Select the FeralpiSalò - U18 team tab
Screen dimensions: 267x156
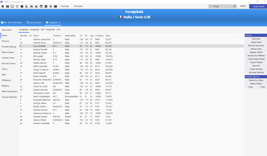(53, 30)
